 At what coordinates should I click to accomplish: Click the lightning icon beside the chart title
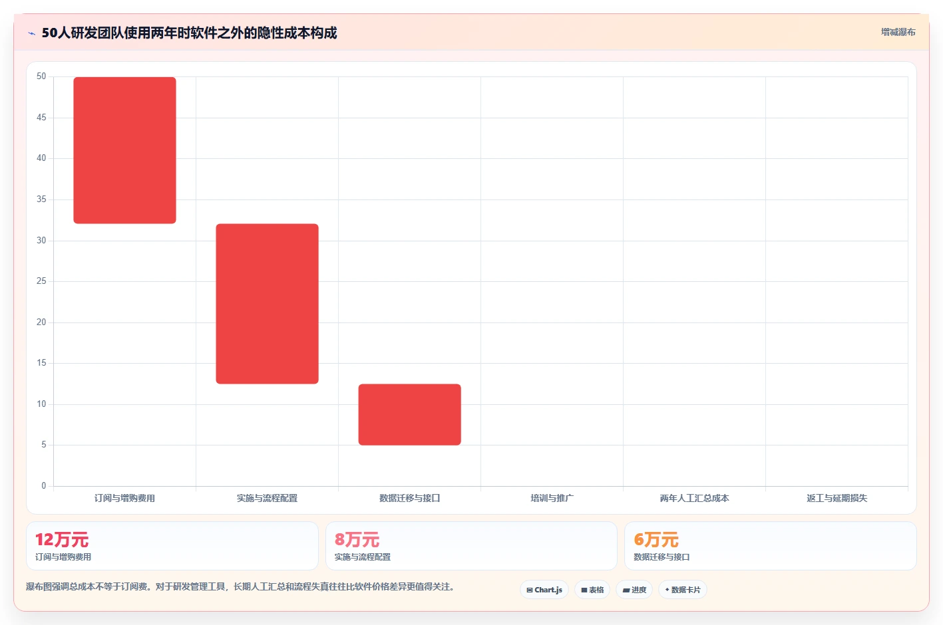(31, 33)
